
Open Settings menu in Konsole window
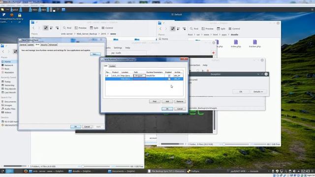click(x=118, y=48)
